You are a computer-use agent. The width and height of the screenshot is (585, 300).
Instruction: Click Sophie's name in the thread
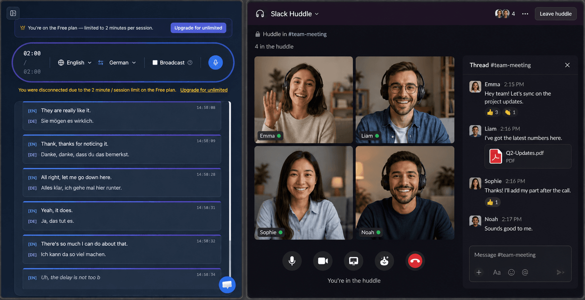click(x=493, y=181)
